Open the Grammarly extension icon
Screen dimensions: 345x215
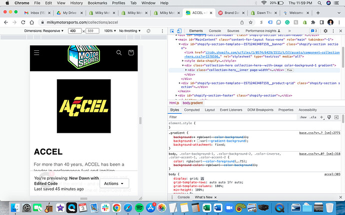click(x=287, y=22)
